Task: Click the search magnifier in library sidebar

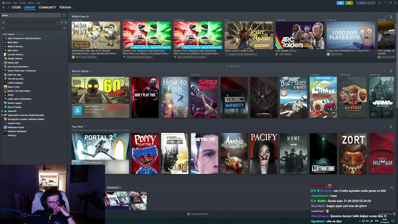Action: click(x=3, y=28)
